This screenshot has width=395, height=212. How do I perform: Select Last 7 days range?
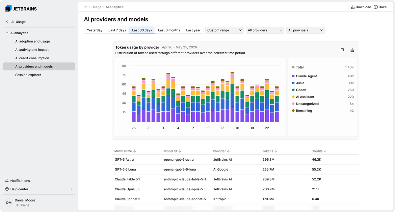click(x=117, y=30)
